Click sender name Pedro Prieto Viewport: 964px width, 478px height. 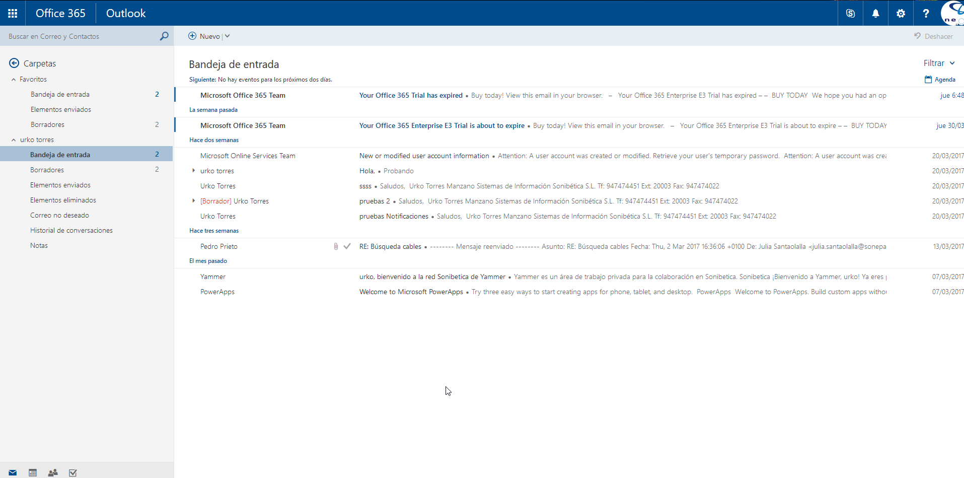pos(219,246)
